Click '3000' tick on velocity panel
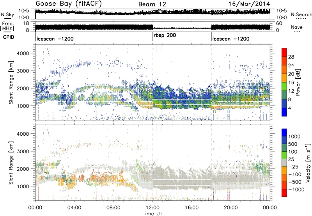312x216 pixels. click(x=23, y=151)
